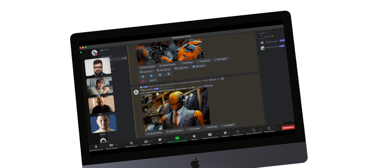
Task: Expand video options arrow beside camera
Action: coord(116,144)
